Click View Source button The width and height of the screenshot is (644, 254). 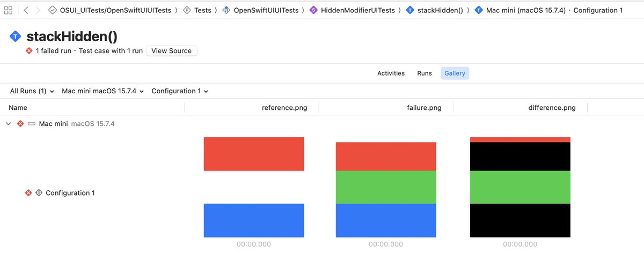pyautogui.click(x=172, y=51)
